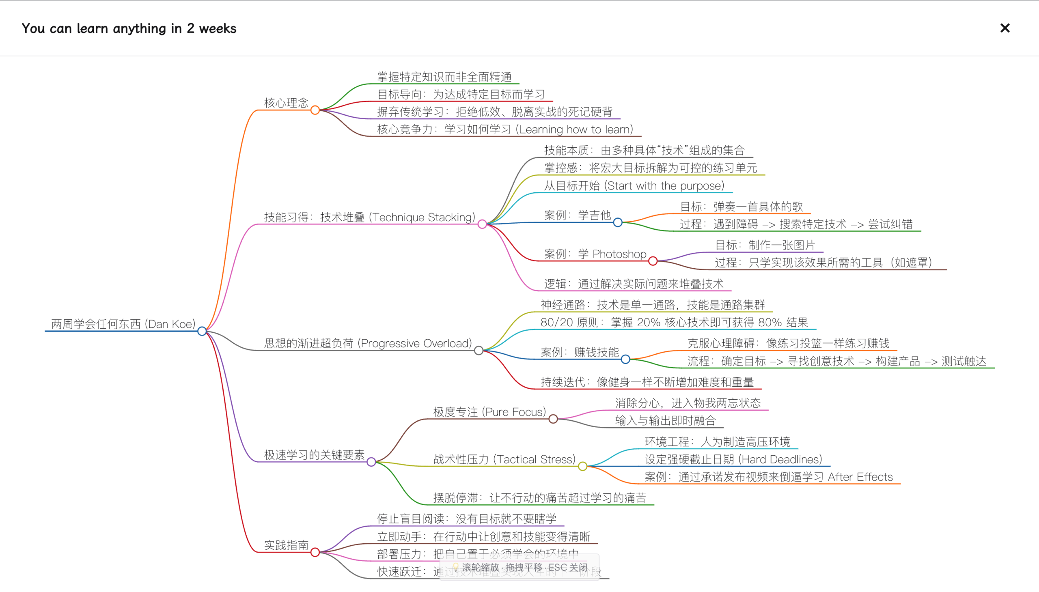Toggle the 案例：学吉他 node circle
1039x592 pixels.
coord(618,222)
